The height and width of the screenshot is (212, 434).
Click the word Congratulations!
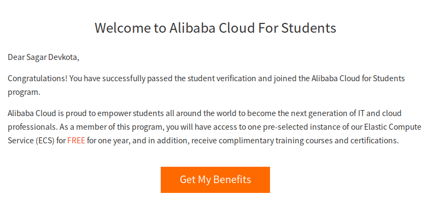pyautogui.click(x=38, y=78)
